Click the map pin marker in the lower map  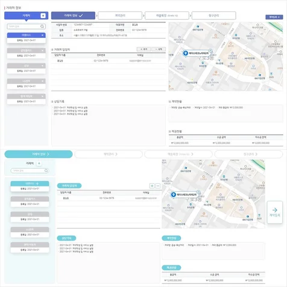[x=173, y=195]
